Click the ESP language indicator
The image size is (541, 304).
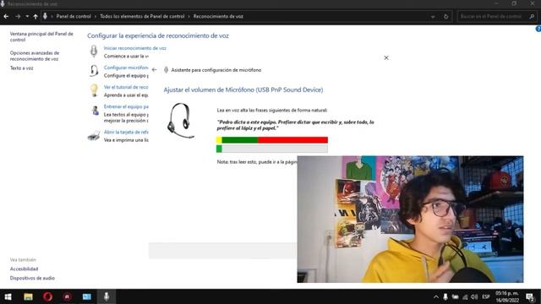[486, 296]
